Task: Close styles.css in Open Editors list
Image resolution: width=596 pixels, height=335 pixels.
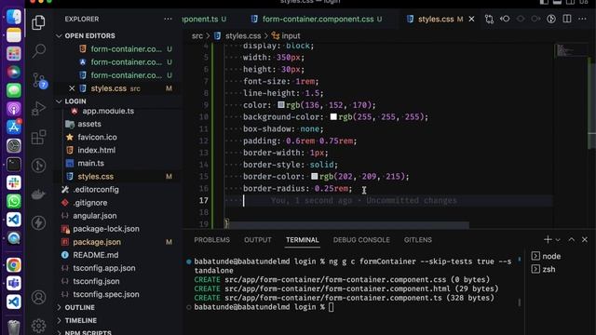Action: point(72,88)
